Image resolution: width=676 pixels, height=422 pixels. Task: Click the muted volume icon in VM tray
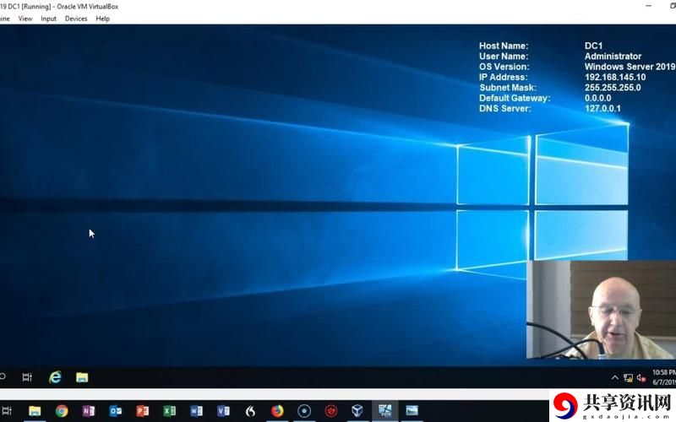pyautogui.click(x=641, y=378)
